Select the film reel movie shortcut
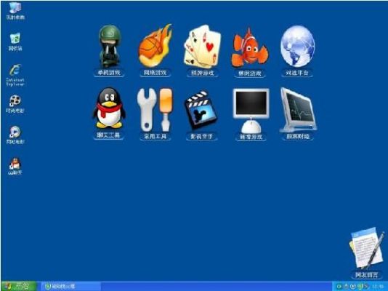The width and height of the screenshot is (388, 291). (15, 104)
